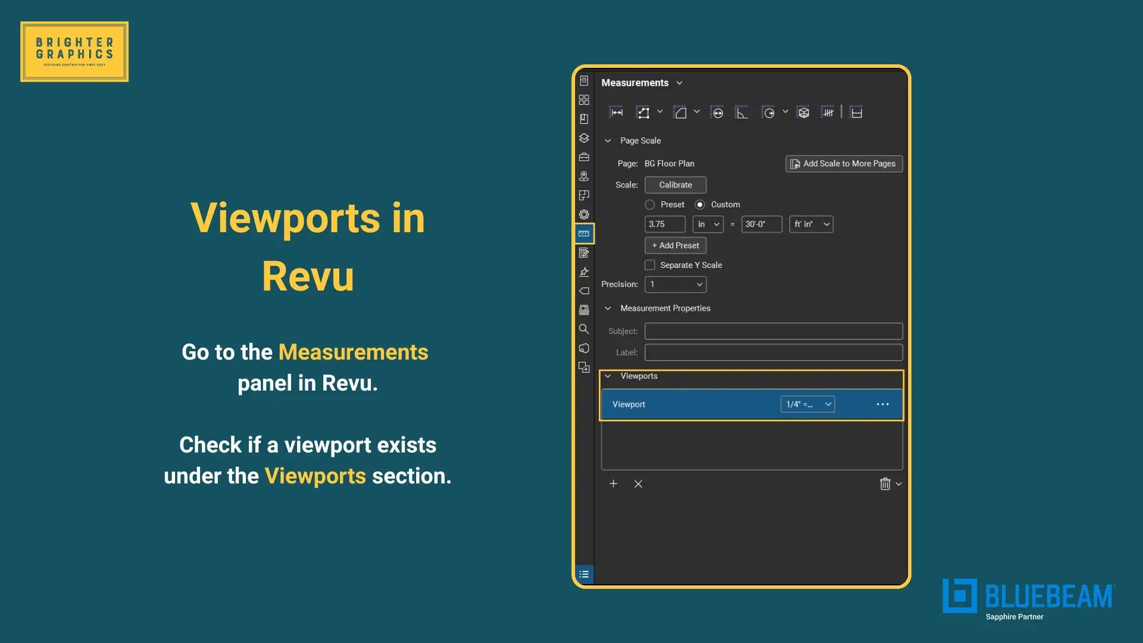Add a new viewport with plus icon

(613, 484)
